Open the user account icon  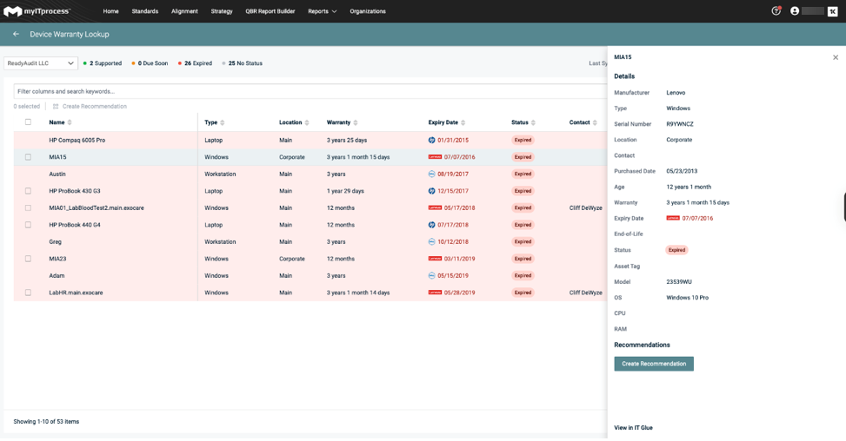(794, 10)
